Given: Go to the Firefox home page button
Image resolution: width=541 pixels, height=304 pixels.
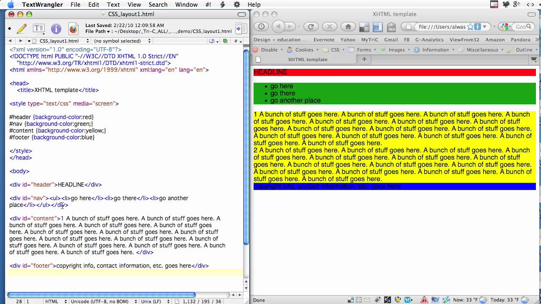Looking at the screenshot, I should click(348, 27).
